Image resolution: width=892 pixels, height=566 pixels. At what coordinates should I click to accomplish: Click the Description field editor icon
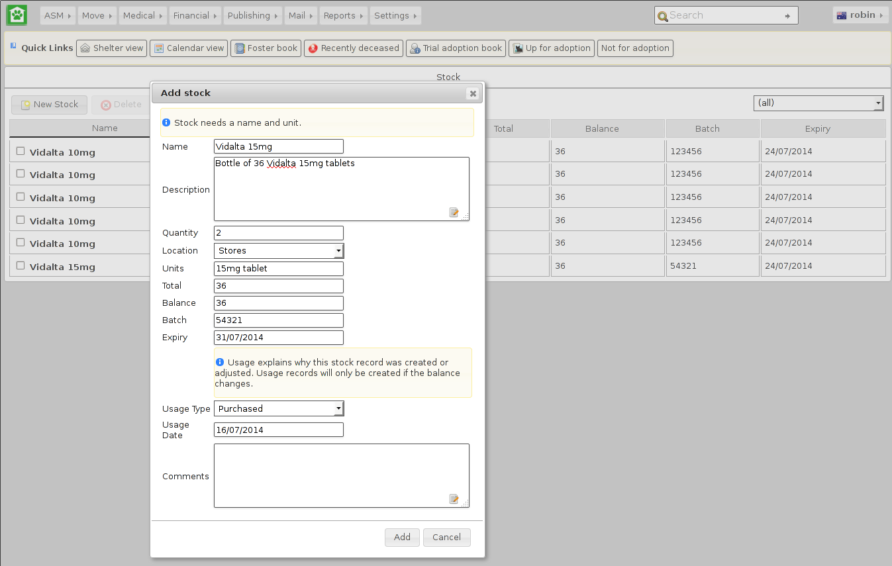[x=454, y=212]
